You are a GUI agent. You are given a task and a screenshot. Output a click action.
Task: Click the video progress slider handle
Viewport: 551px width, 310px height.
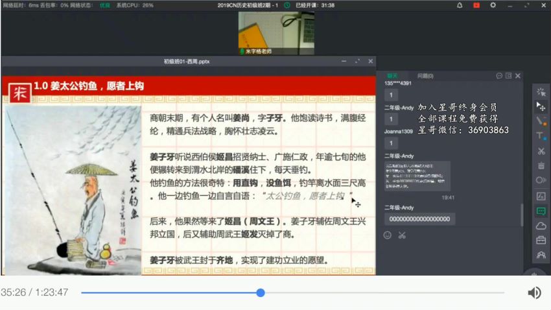click(261, 292)
